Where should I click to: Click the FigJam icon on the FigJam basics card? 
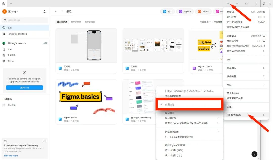[x=194, y=68]
